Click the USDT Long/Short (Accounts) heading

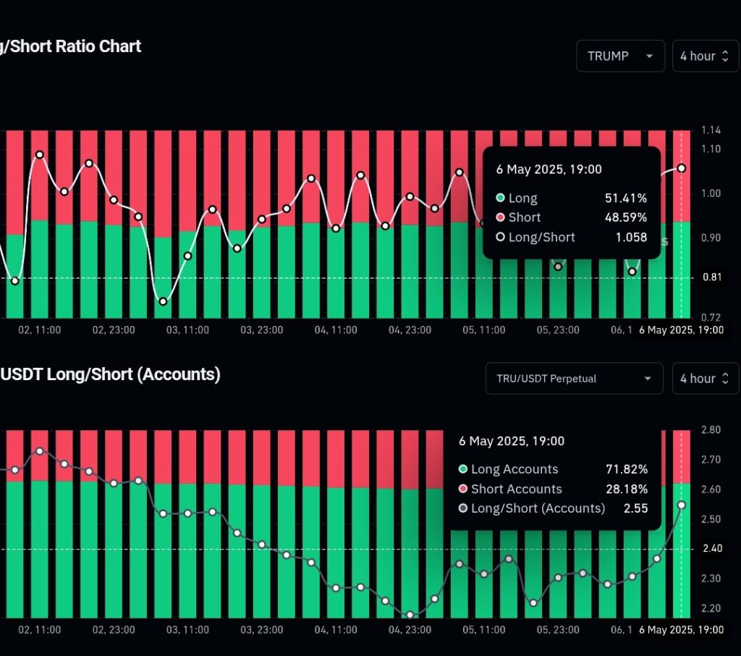[110, 374]
